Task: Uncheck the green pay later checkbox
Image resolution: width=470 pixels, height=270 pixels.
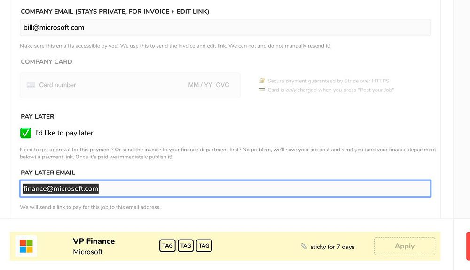Action: 26,133
